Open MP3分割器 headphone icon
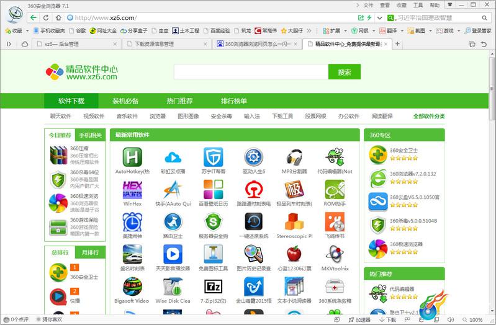The width and height of the screenshot is (496, 325). (294, 157)
